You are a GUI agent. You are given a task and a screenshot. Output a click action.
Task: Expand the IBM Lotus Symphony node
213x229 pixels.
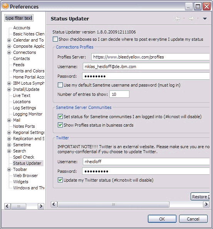coord(9,83)
